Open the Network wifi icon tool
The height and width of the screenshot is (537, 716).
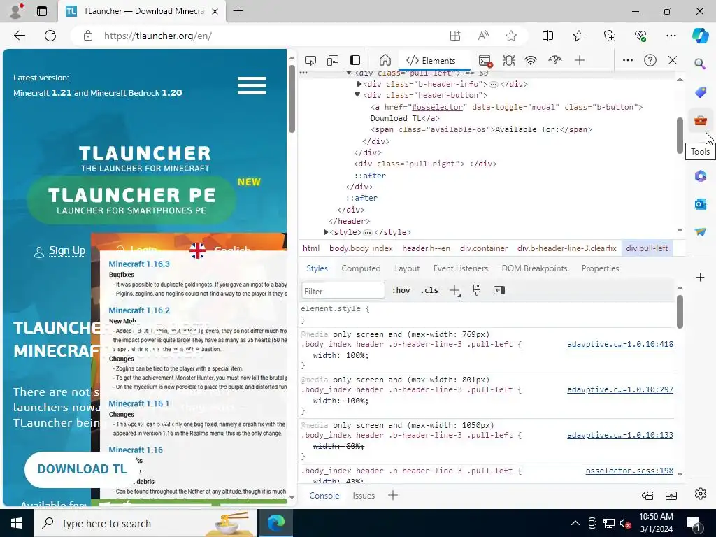(531, 60)
